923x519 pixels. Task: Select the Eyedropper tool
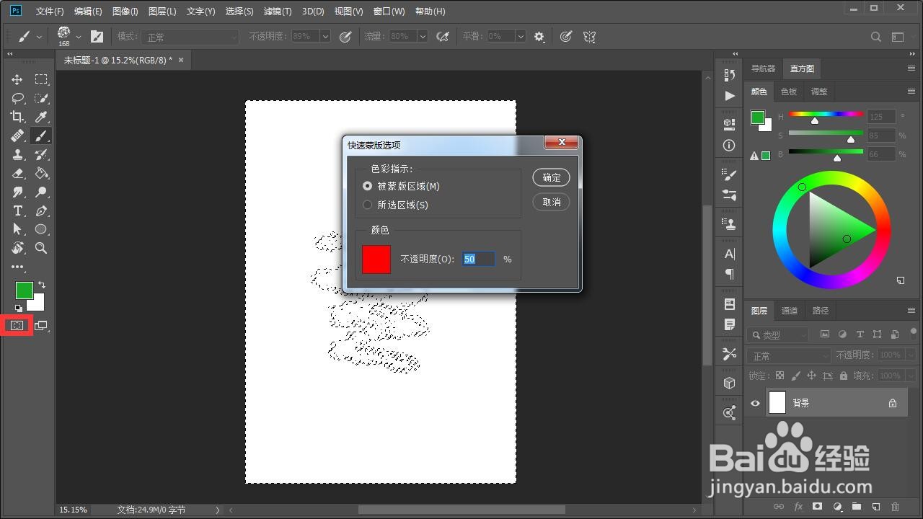[42, 117]
